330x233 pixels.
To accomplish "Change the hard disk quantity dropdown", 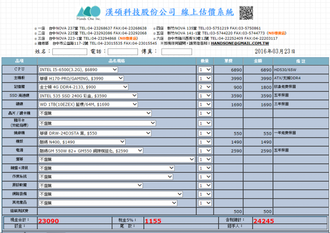I will coord(205,104).
